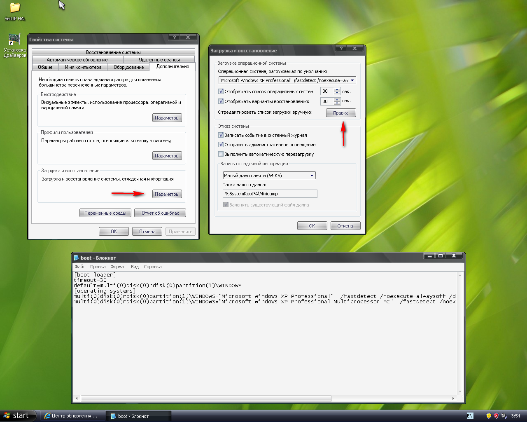
Task: Open the Удаленные сеансы tab
Action: 159,60
